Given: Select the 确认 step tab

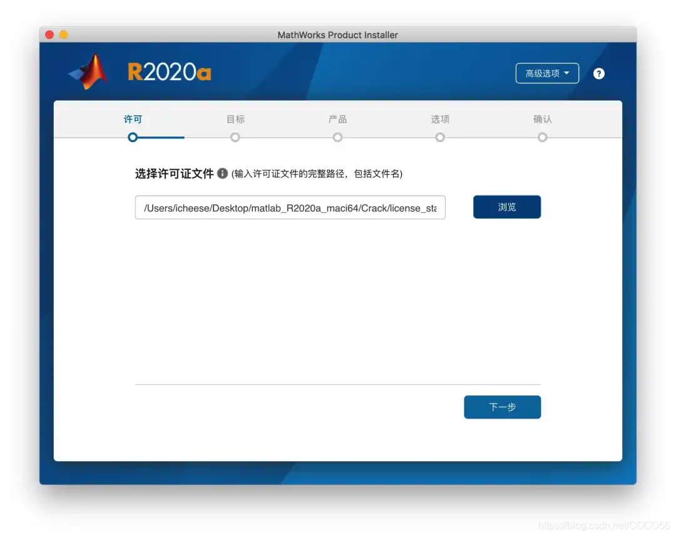Looking at the screenshot, I should click(542, 119).
